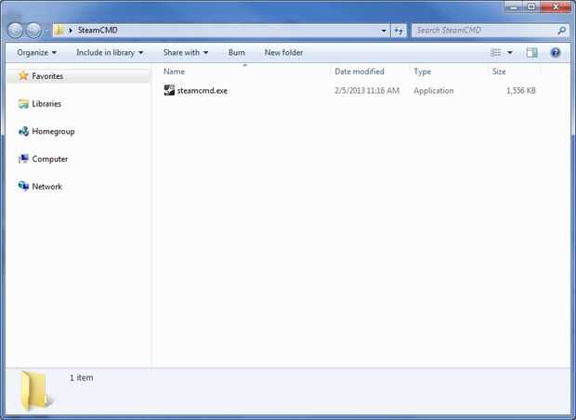Click the large folder icon in details pane
The image size is (576, 420).
[35, 391]
